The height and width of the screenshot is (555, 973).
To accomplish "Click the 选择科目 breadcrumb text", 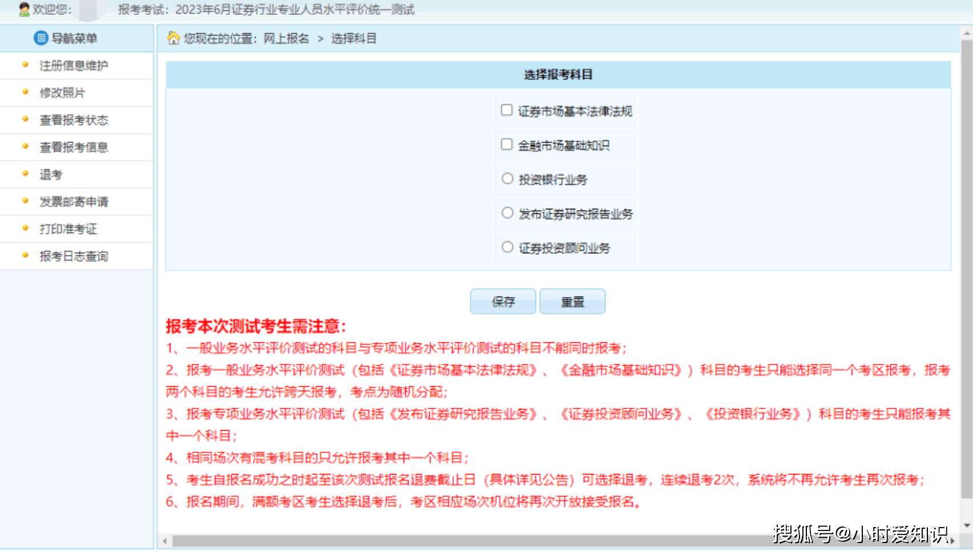I will [x=354, y=38].
